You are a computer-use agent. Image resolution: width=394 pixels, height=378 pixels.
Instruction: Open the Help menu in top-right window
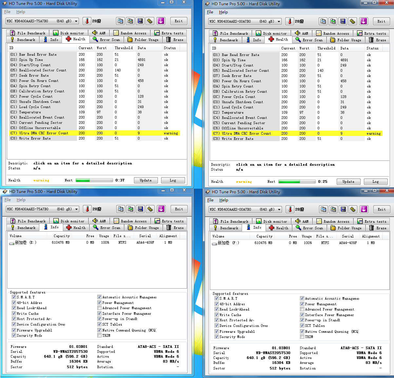point(223,12)
